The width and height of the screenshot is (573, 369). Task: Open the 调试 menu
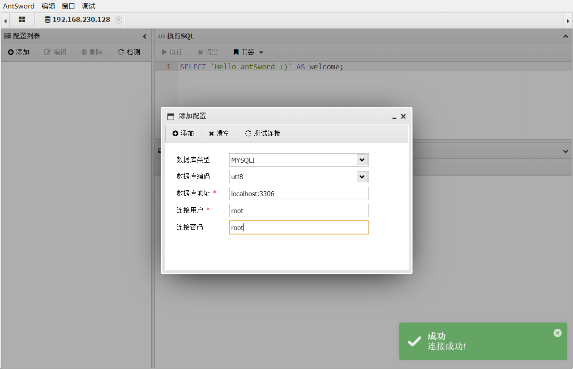tap(89, 6)
